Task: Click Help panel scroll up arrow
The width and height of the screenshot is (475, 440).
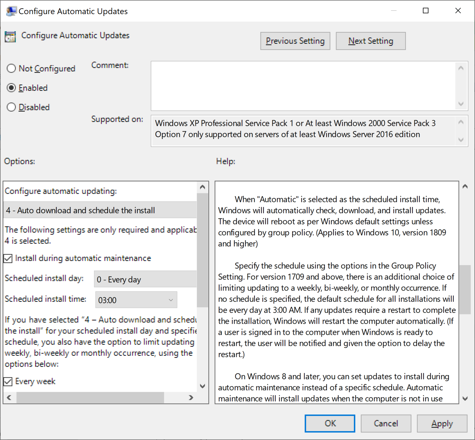Action: click(x=465, y=187)
